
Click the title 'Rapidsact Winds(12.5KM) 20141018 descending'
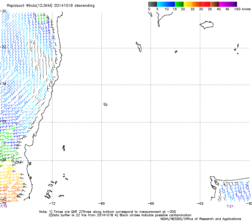51,6
